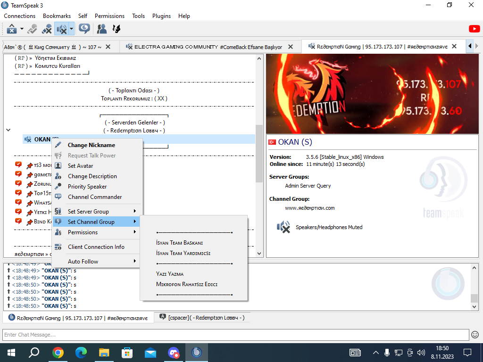The image size is (483, 362).
Task: Toggle the mute microphone toolbar icon
Action: point(47,29)
